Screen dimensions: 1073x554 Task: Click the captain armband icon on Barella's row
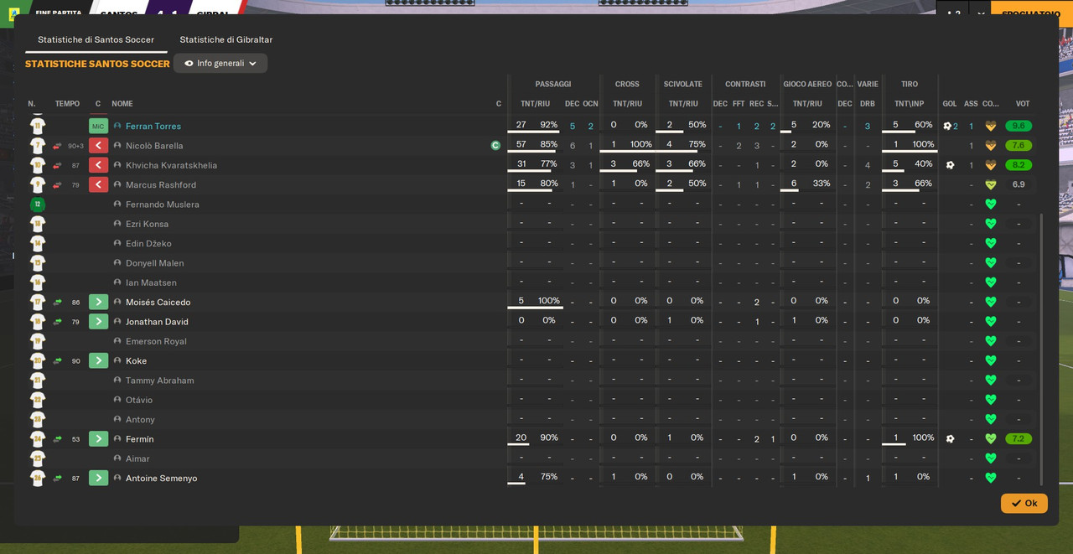click(x=495, y=145)
